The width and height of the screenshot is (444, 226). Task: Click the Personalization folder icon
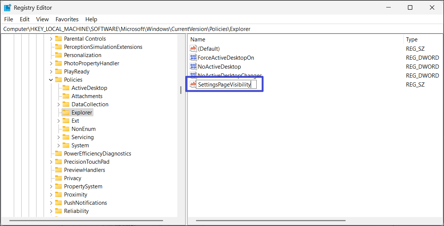tap(58, 55)
